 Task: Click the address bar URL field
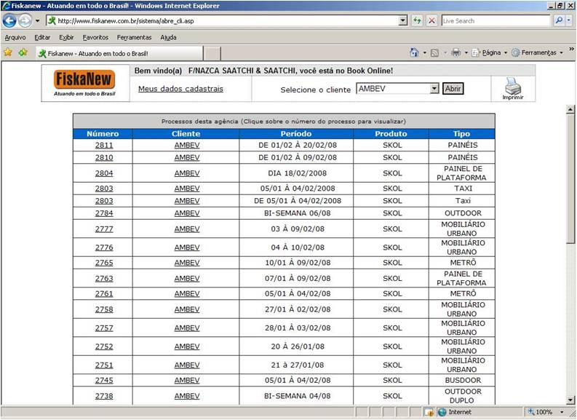coord(222,21)
